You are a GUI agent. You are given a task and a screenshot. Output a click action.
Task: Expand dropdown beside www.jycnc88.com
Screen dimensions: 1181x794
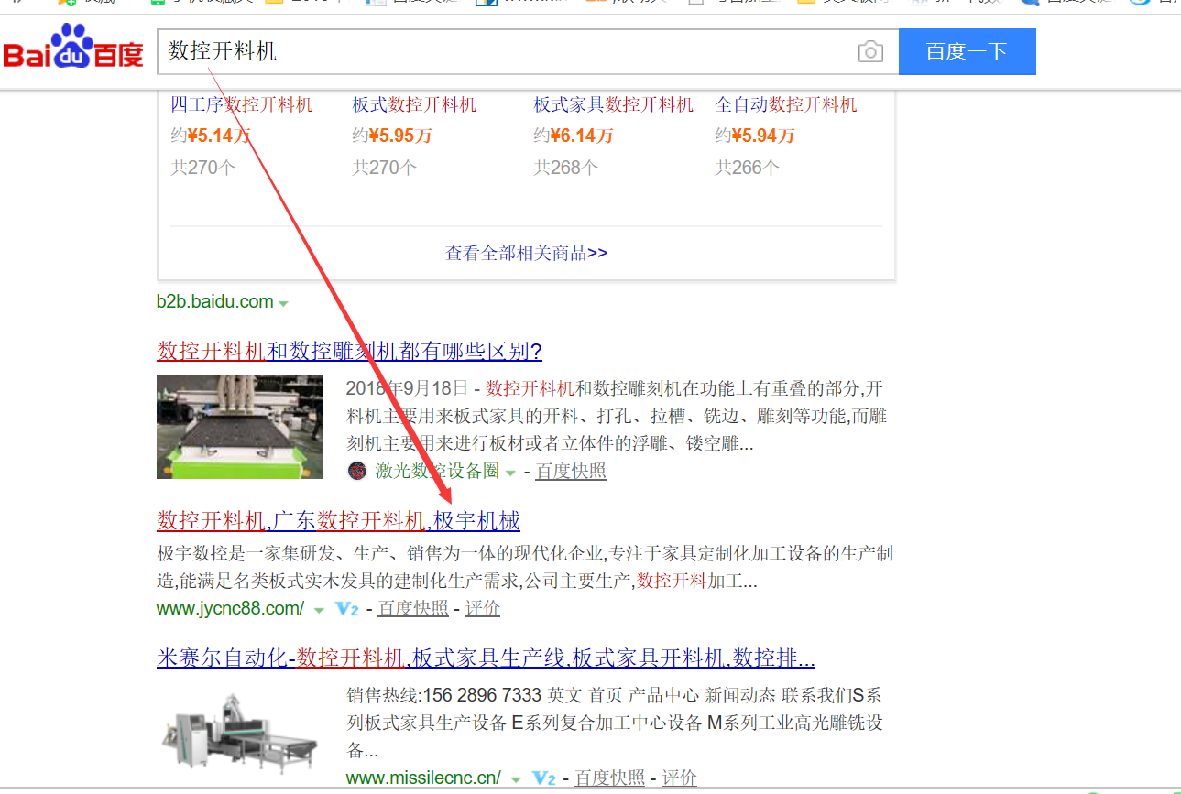pyautogui.click(x=319, y=610)
